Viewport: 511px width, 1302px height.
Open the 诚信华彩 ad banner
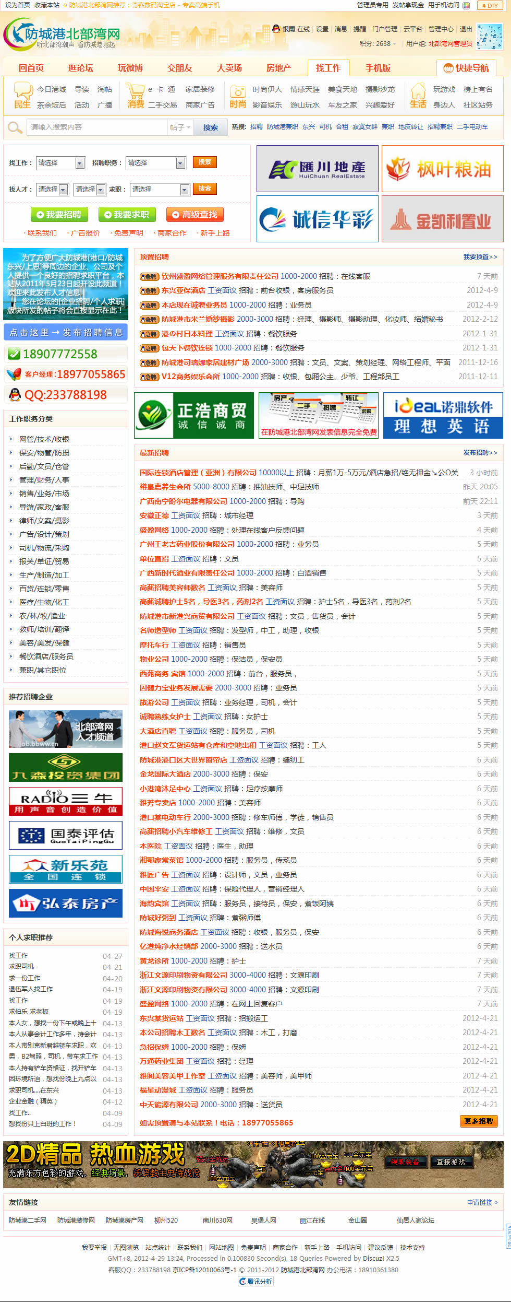click(317, 219)
